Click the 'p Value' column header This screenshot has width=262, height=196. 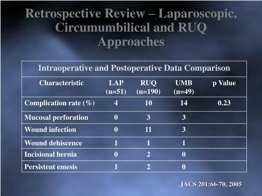pyautogui.click(x=224, y=83)
